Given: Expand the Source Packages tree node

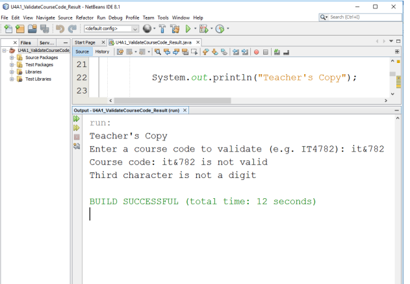Looking at the screenshot, I should (12, 57).
